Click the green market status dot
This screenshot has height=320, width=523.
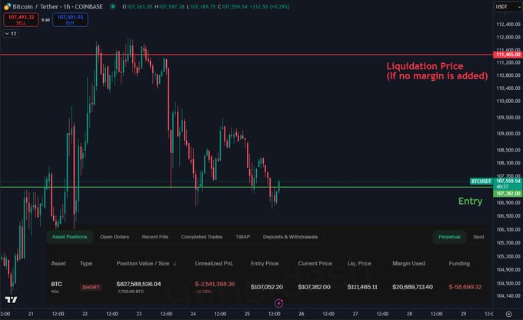pos(113,6)
